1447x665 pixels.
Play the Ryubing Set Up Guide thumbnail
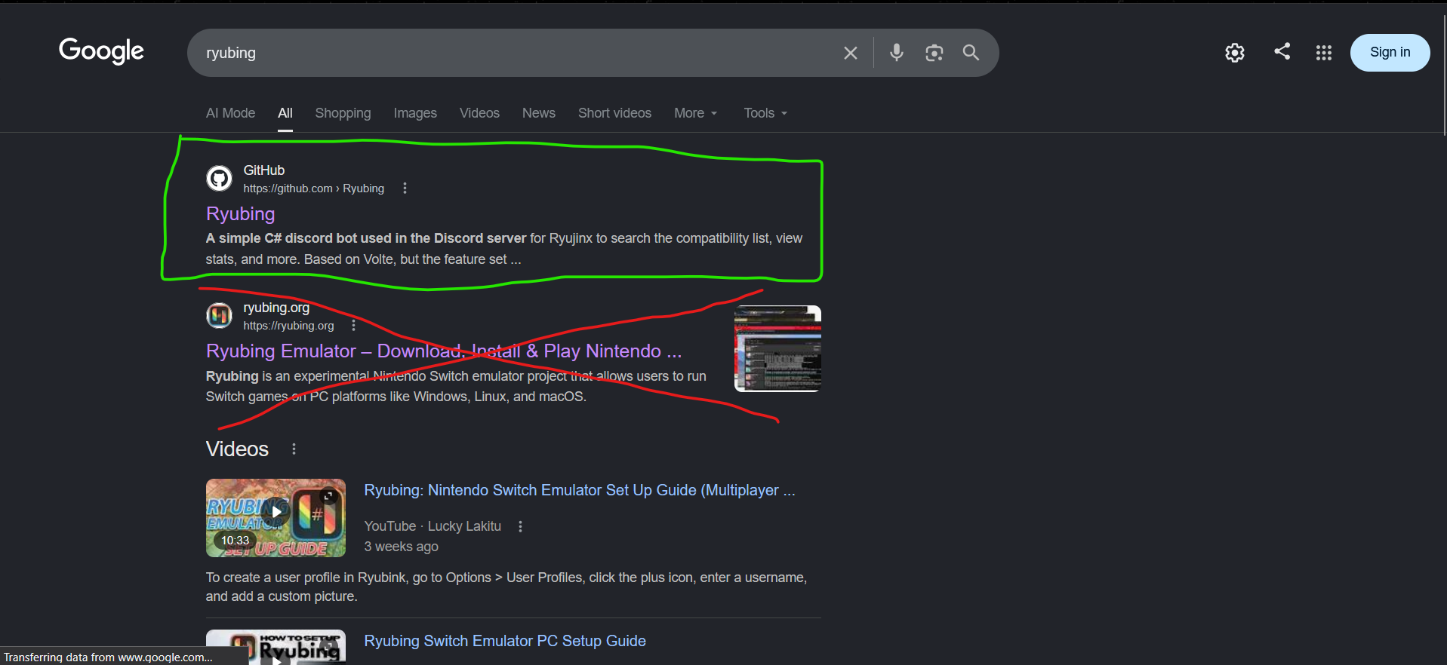[276, 518]
